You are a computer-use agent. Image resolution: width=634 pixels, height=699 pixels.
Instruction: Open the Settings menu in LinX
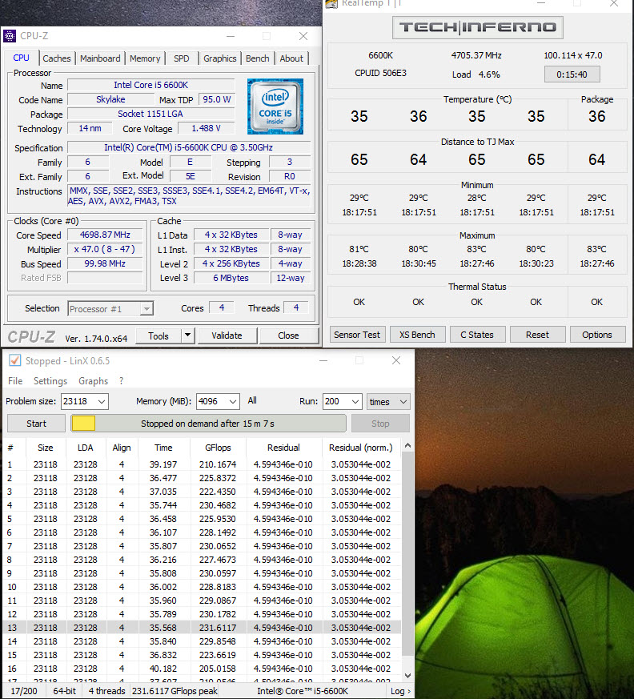coord(50,380)
